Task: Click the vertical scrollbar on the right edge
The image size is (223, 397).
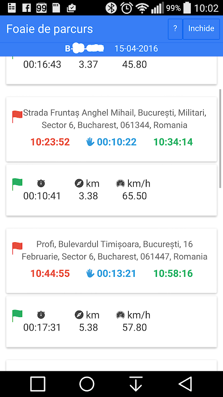Action: click(220, 138)
